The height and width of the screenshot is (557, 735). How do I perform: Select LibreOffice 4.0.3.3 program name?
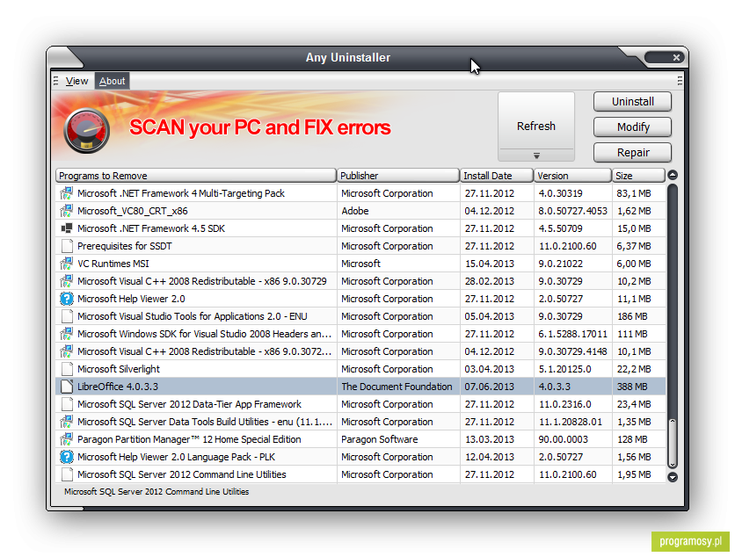pos(118,387)
